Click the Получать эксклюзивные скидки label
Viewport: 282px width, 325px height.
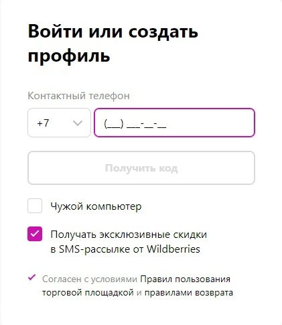click(x=129, y=235)
